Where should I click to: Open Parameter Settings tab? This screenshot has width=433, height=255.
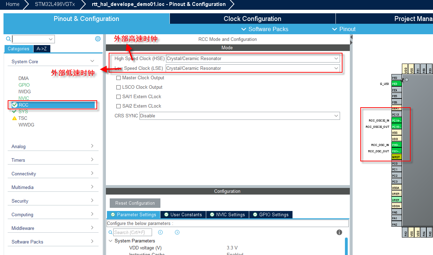133,214
